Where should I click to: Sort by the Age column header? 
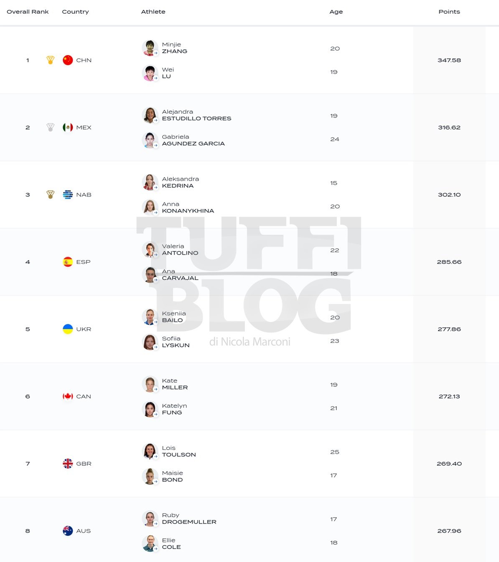point(336,12)
